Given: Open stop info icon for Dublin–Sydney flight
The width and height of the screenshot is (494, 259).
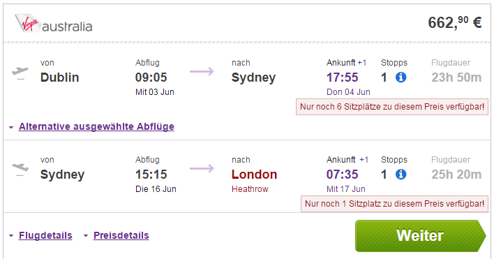Looking at the screenshot, I should 401,77.
